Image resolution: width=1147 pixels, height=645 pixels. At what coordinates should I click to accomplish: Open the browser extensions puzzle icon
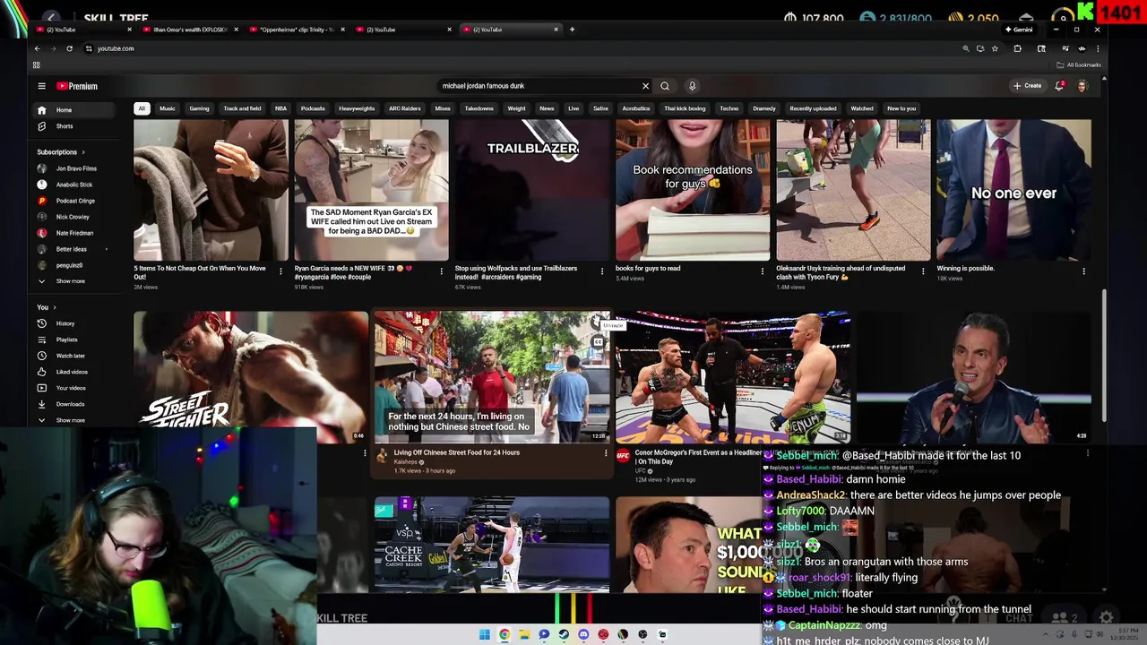tap(1017, 48)
